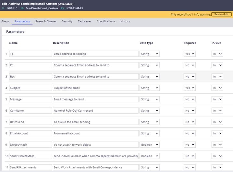The width and height of the screenshot is (233, 172).
Task: Change Data type of DoNotAttach parameter
Action: coord(149,144)
